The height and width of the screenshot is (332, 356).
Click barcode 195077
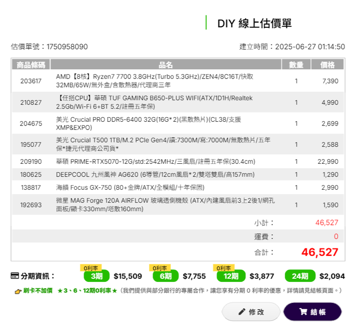tap(31, 145)
